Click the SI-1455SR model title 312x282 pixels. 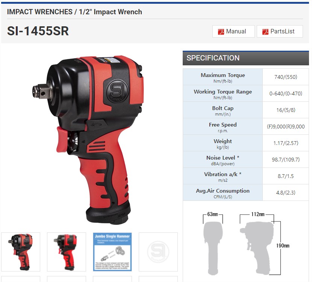pos(38,31)
